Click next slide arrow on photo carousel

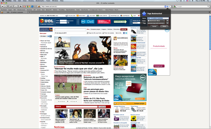click(110, 62)
